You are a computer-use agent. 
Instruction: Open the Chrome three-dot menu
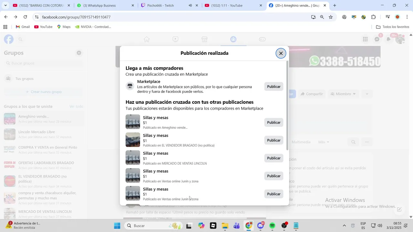tap(407, 17)
